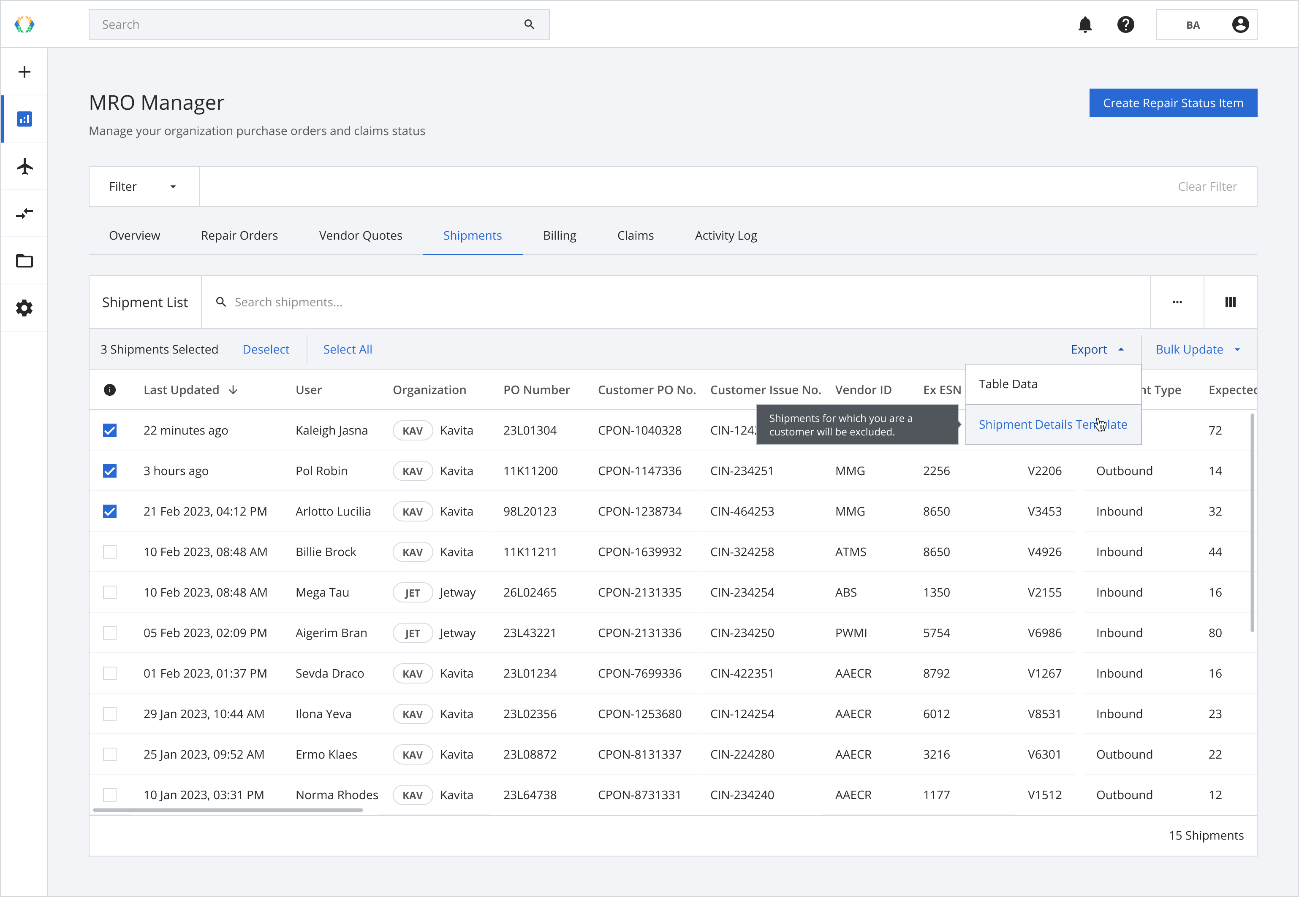Image resolution: width=1299 pixels, height=897 pixels.
Task: Click the vertical table scrollbar
Action: tap(1252, 523)
